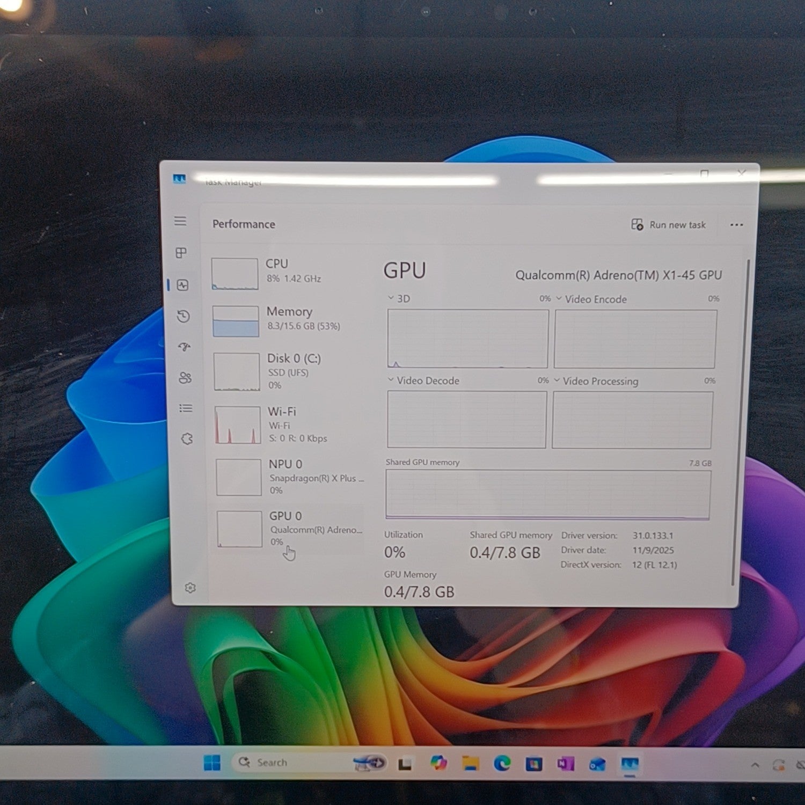805x805 pixels.
Task: Open the Services page puzzle icon
Action: tap(187, 439)
